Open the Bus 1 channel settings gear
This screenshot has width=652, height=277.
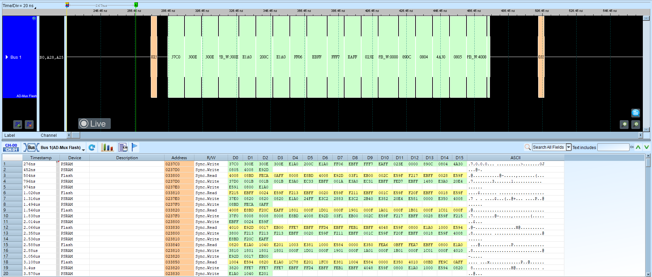(34, 18)
